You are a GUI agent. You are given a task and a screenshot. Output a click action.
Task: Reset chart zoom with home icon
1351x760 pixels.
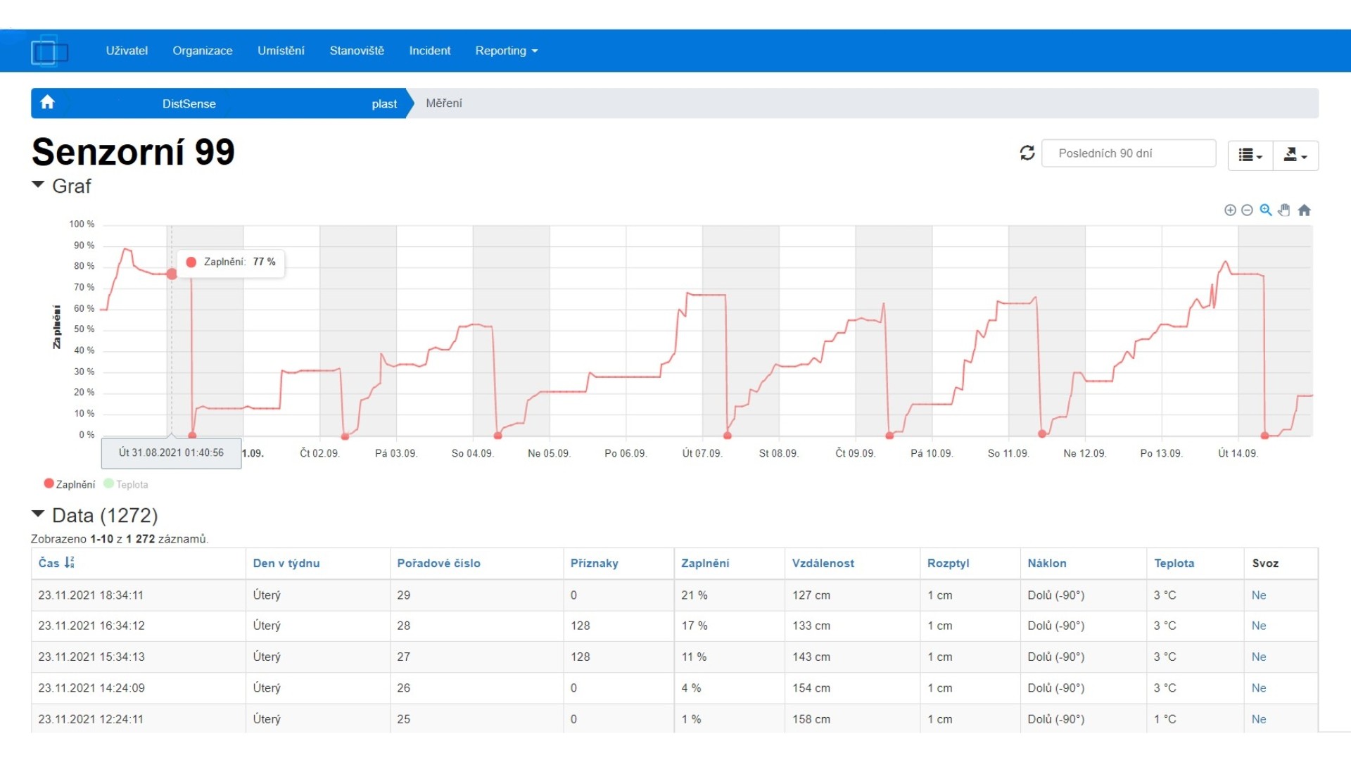click(x=1304, y=210)
